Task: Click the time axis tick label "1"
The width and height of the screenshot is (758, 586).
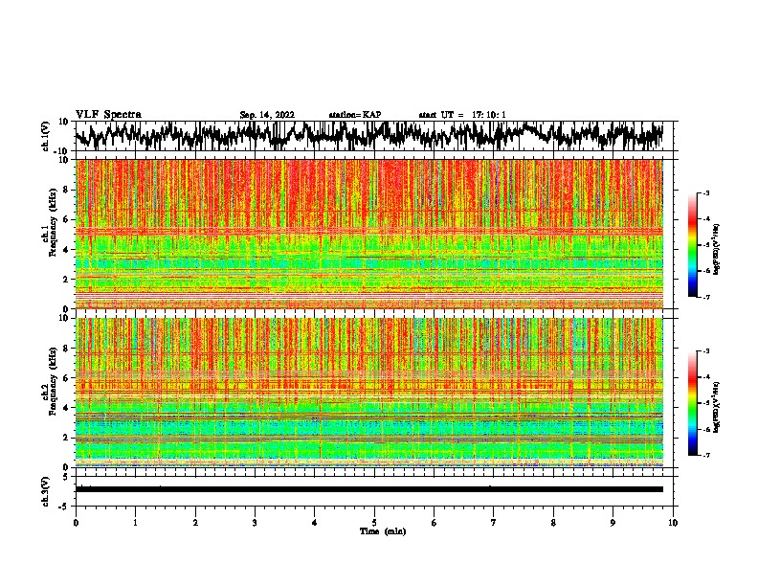Action: [x=135, y=523]
